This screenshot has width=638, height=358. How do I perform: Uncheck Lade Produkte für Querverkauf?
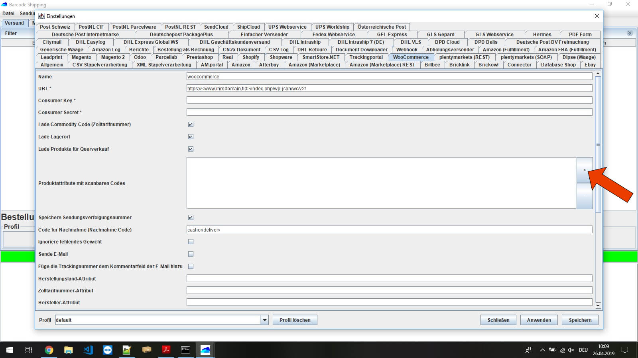coord(191,149)
